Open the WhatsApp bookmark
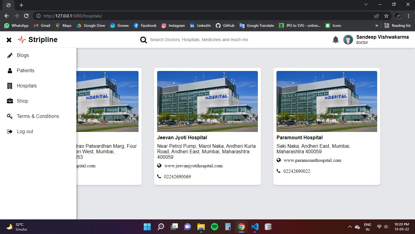 tap(16, 26)
